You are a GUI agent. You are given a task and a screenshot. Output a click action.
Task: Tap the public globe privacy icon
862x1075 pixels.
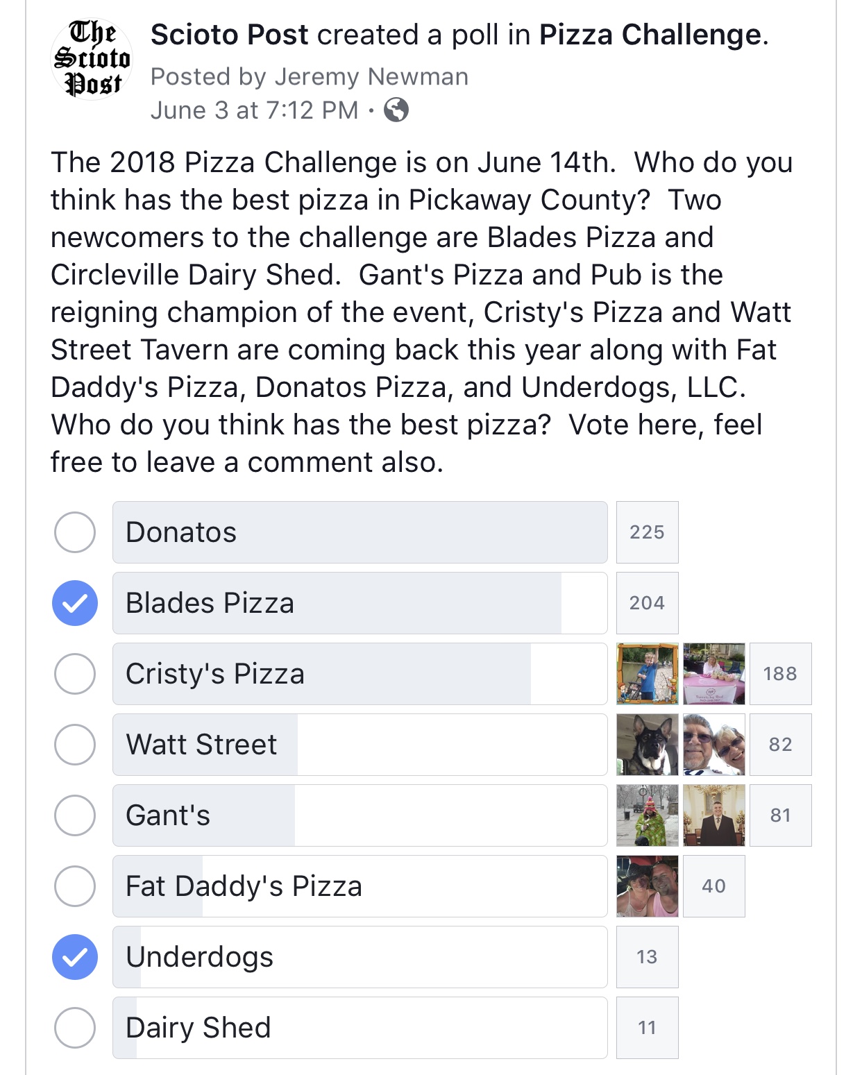point(396,110)
